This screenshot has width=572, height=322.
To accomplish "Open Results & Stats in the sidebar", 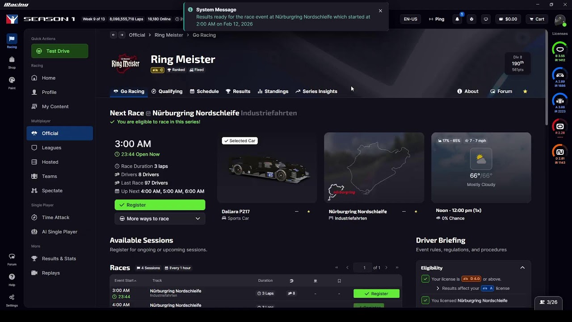I will coord(60,258).
